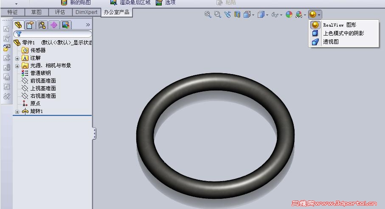Select the 办公室产品 tab
Image resolution: width=385 pixels, height=209 pixels.
point(117,12)
